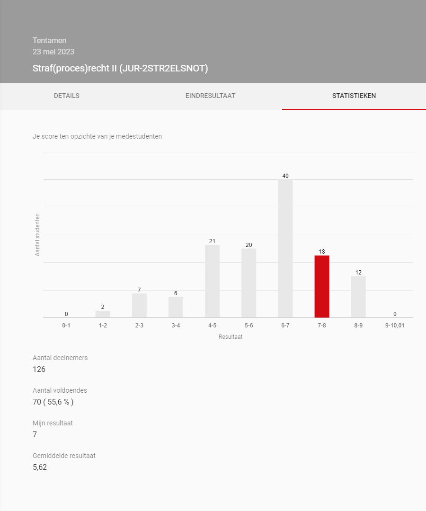Click the Aantal studenten y-axis label
This screenshot has width=426, height=511.
pos(37,235)
